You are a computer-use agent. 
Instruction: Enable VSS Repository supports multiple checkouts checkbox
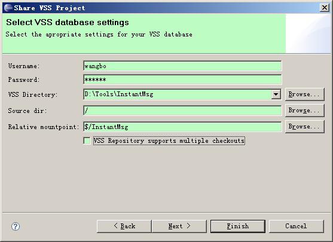coord(87,140)
